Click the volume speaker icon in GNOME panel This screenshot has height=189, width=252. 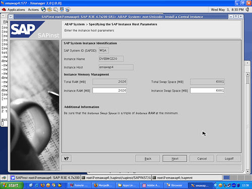[247, 10]
